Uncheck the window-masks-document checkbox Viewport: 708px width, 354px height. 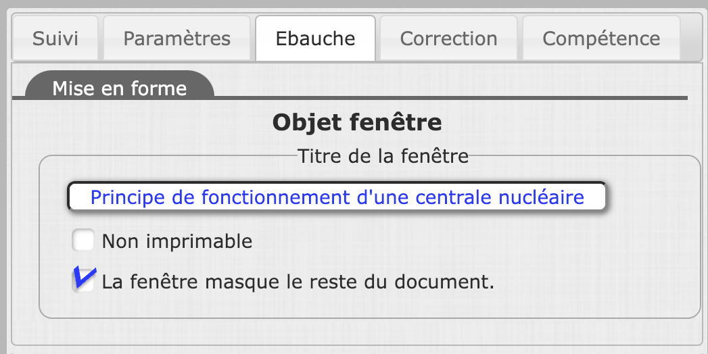pos(84,282)
